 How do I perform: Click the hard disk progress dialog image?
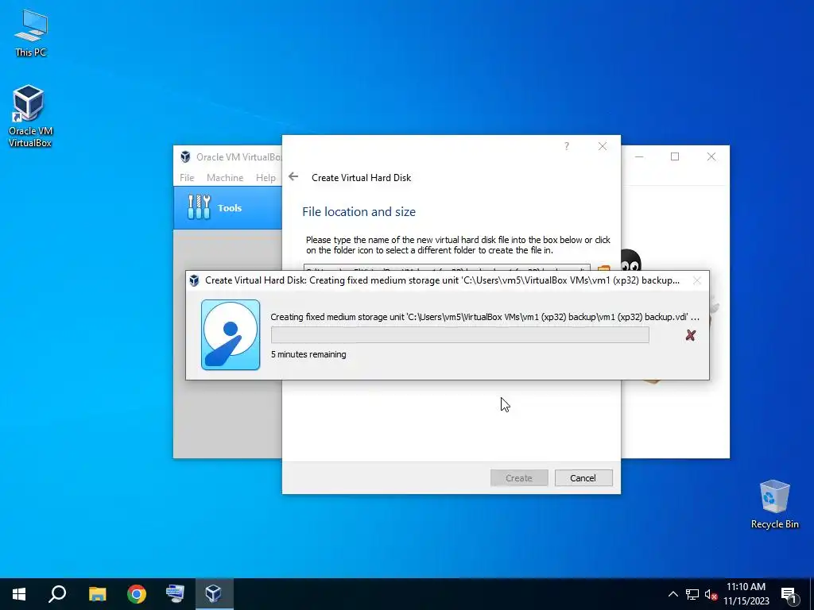(x=231, y=334)
